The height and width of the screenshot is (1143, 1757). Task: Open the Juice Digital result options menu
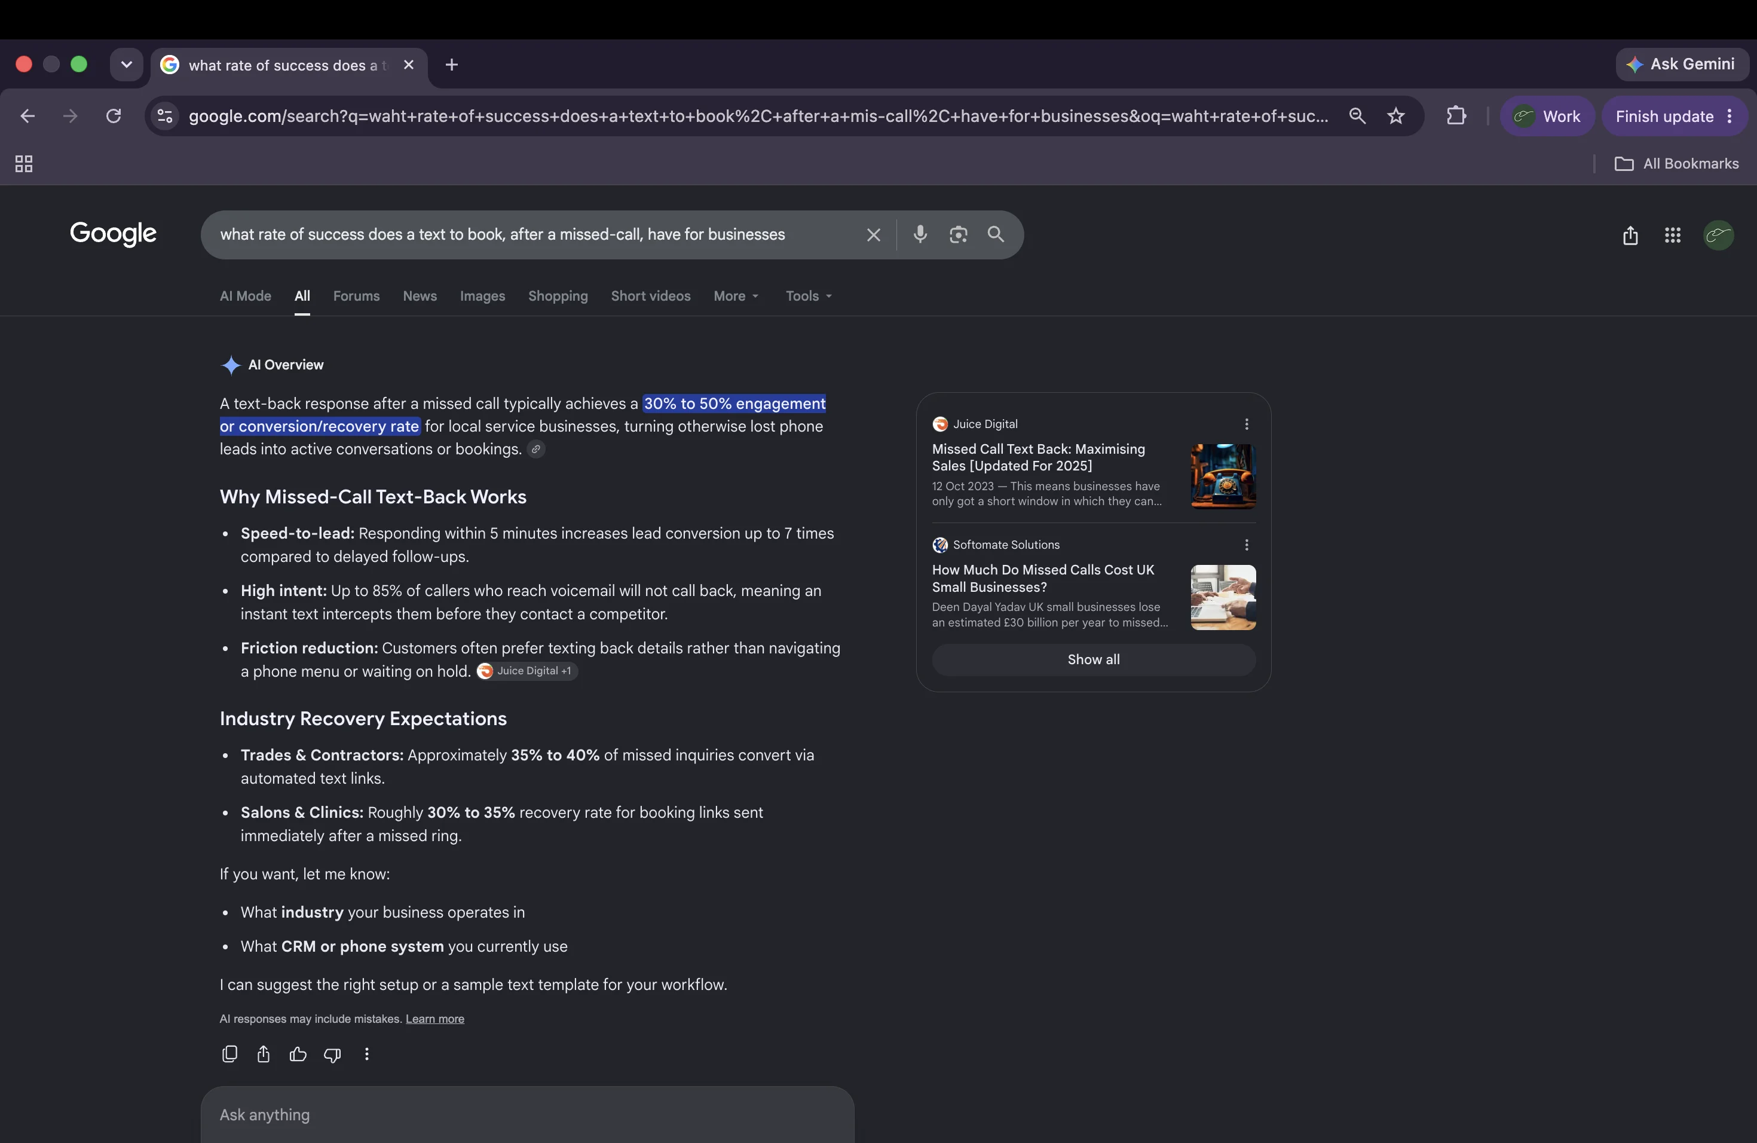(x=1246, y=424)
